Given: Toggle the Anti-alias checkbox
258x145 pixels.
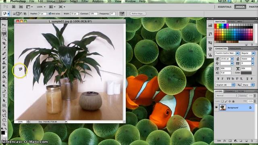Looking at the screenshot, I should click(50, 14).
